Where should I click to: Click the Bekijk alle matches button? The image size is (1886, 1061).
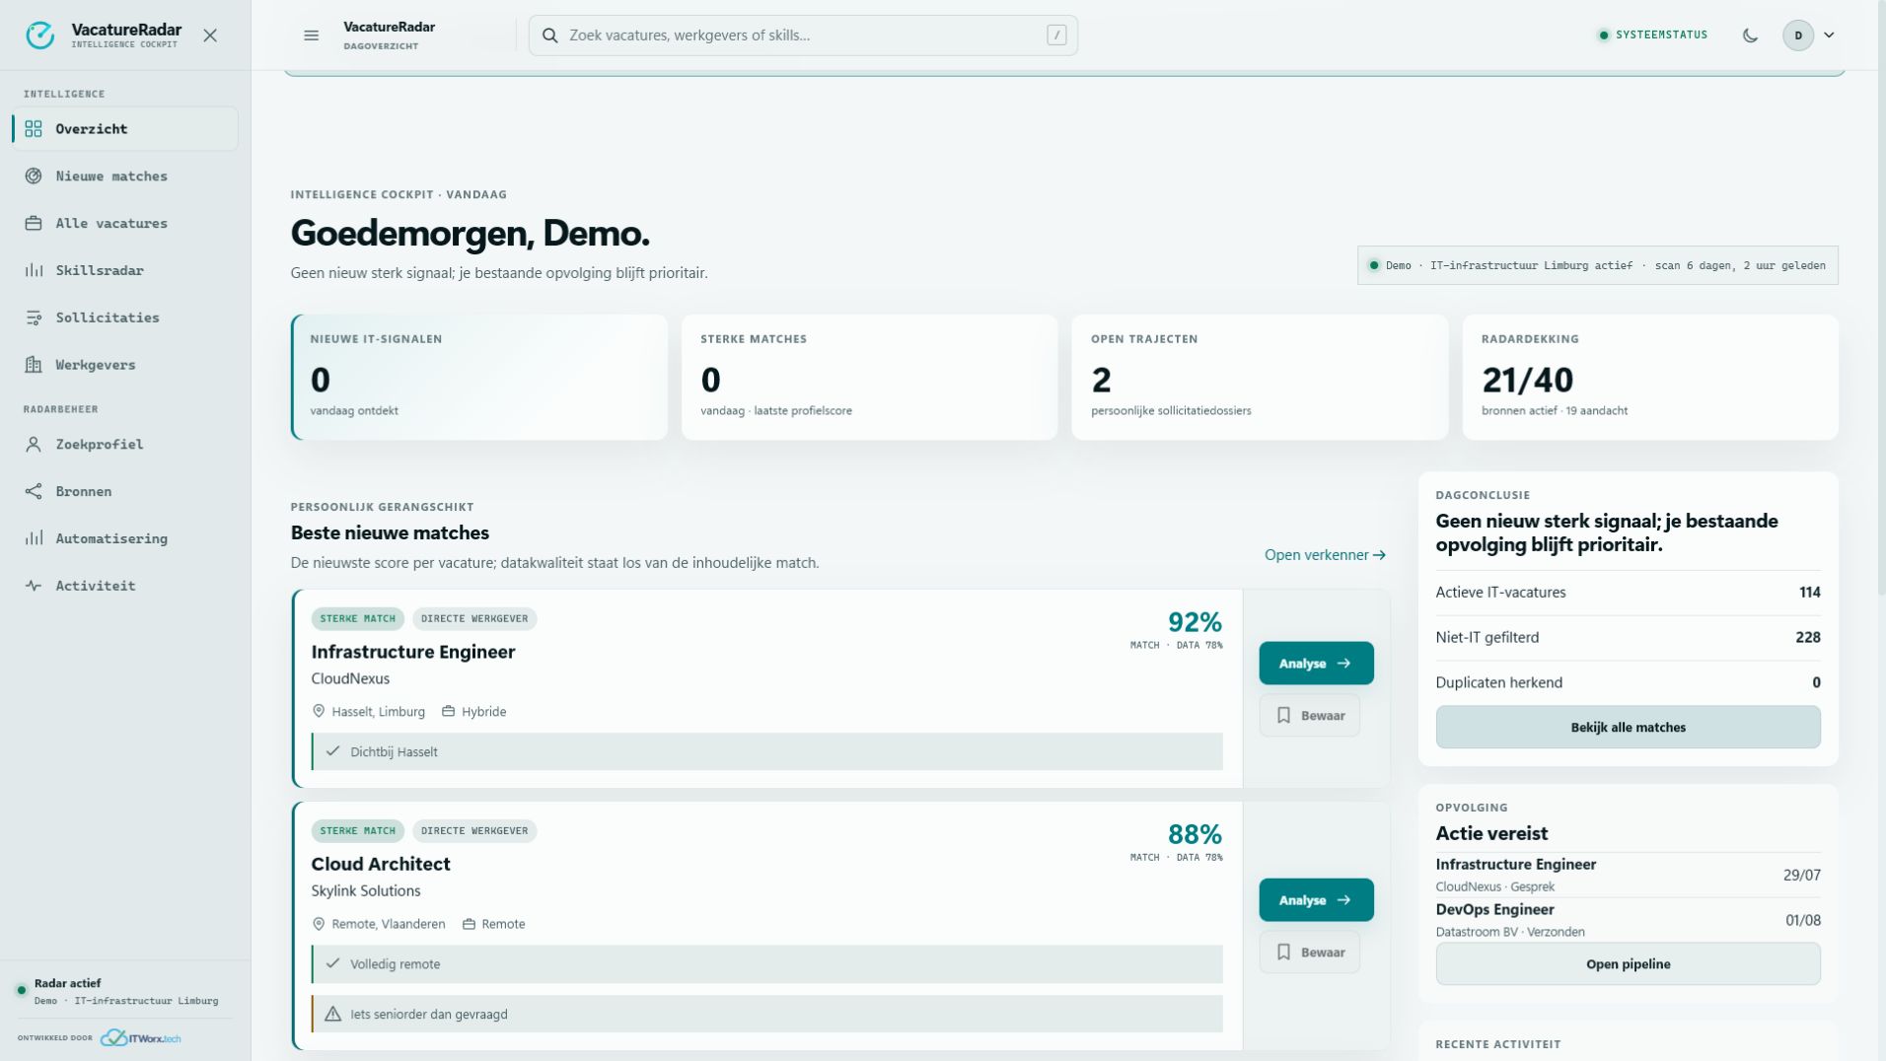tap(1628, 728)
